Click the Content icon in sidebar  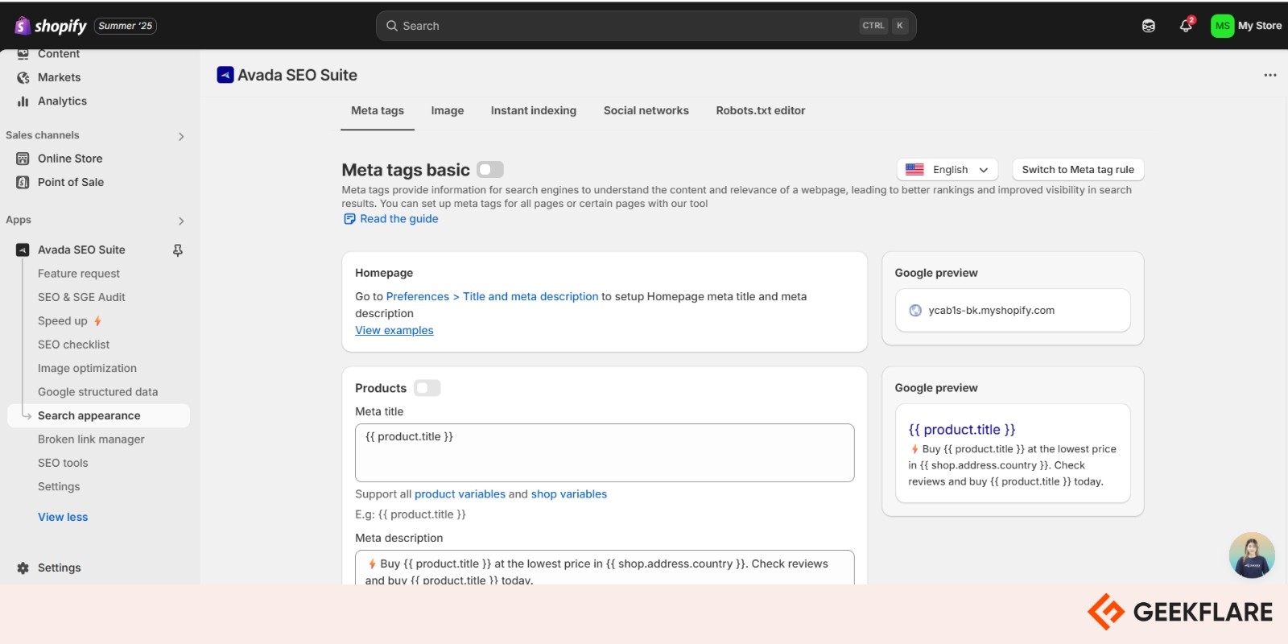[x=23, y=54]
